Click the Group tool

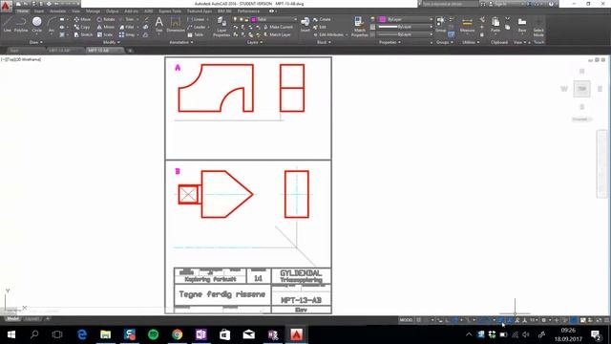pyautogui.click(x=441, y=24)
